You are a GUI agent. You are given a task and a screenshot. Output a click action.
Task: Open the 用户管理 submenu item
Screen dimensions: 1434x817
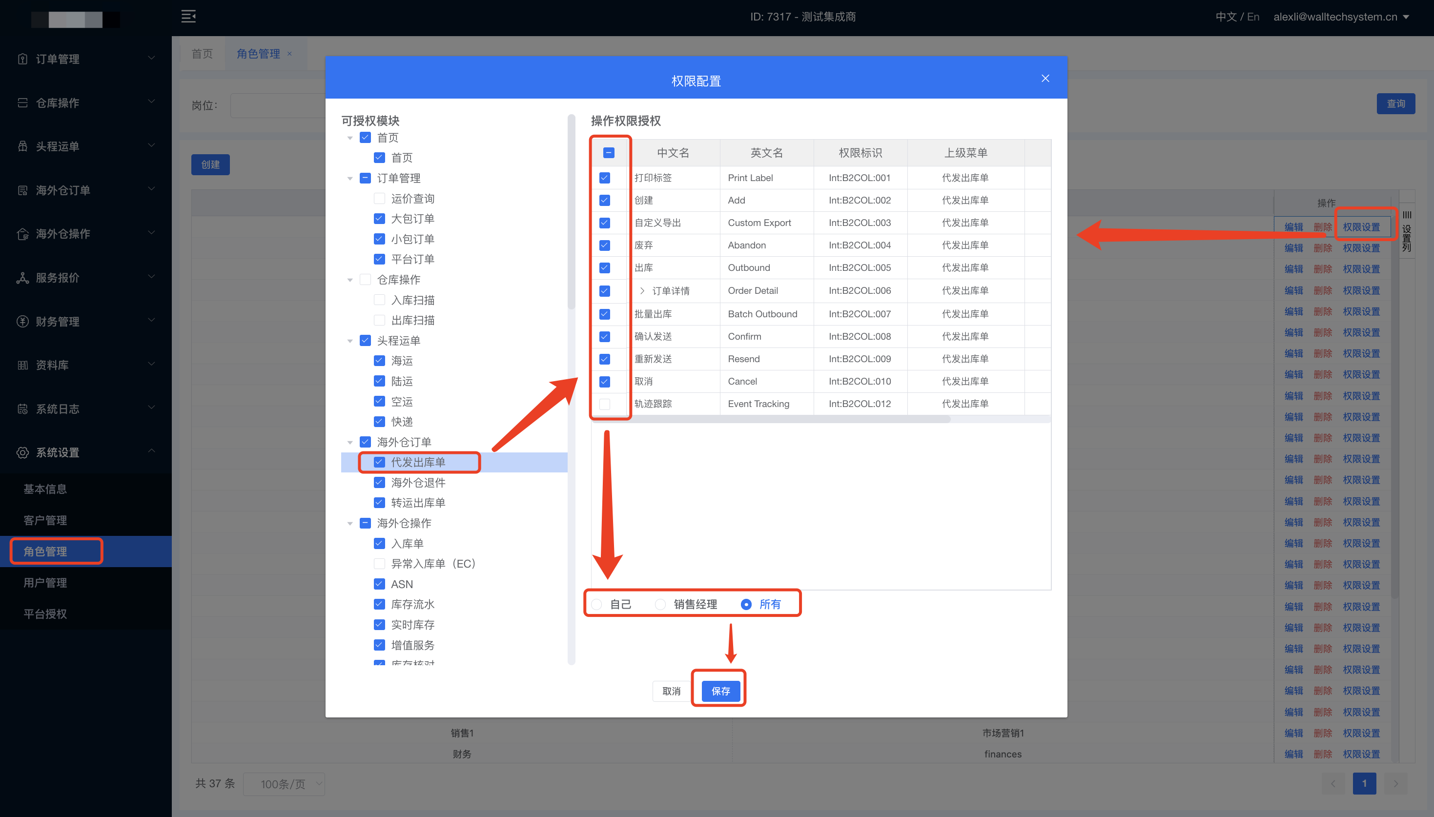(x=45, y=582)
